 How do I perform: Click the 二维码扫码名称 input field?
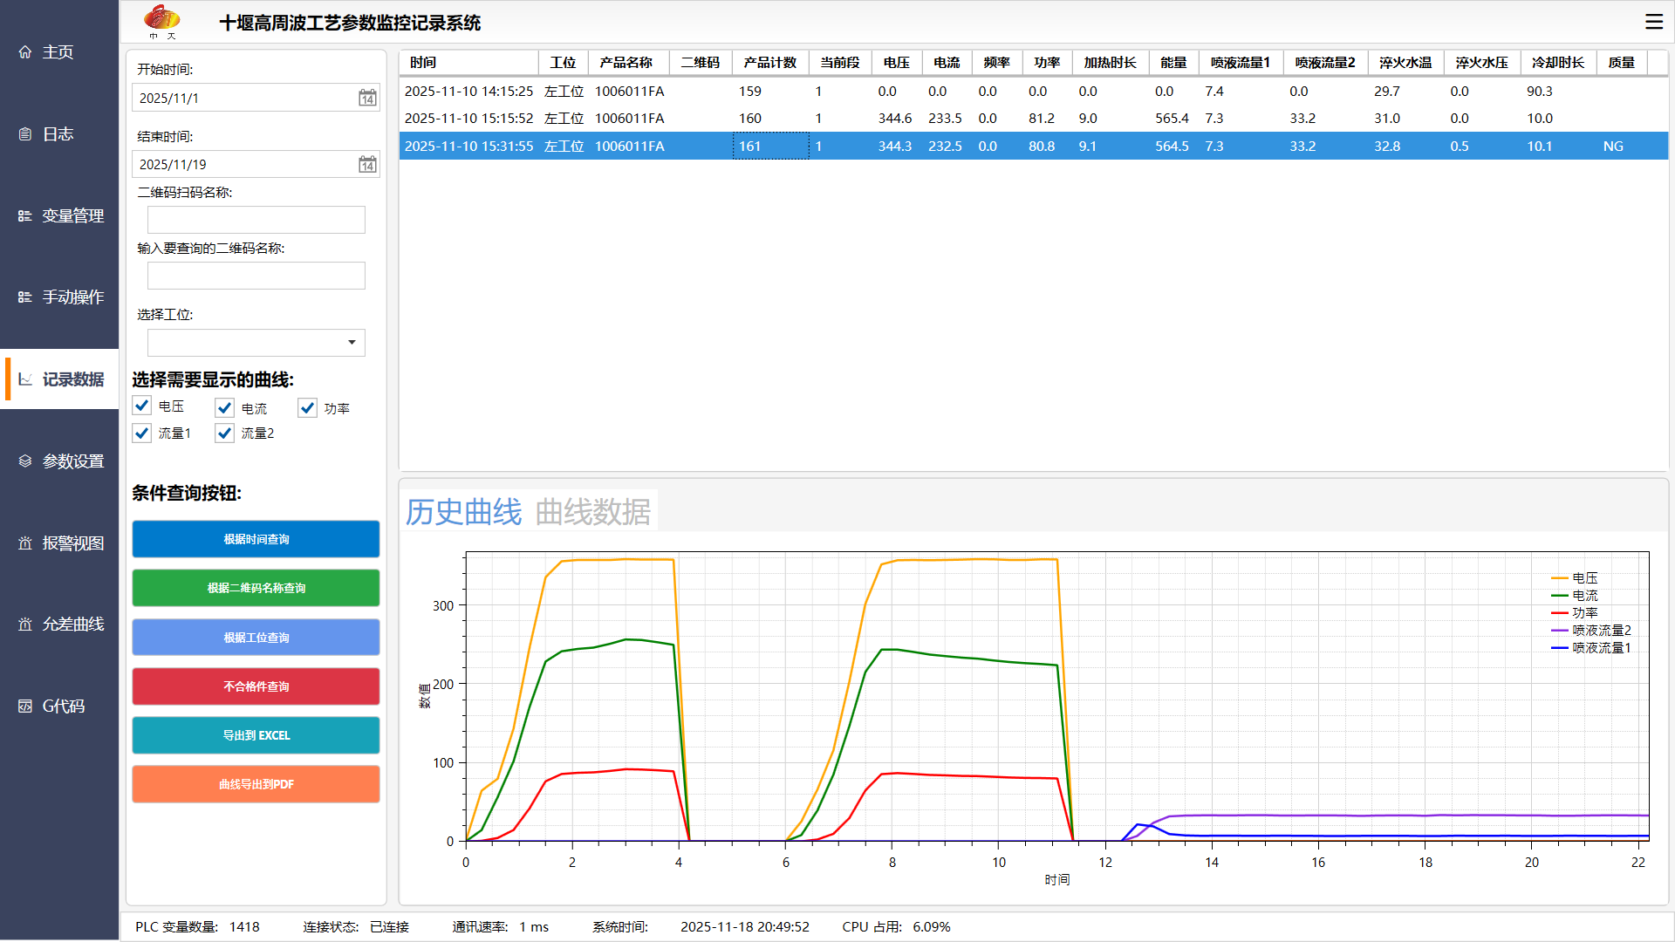[x=256, y=220]
